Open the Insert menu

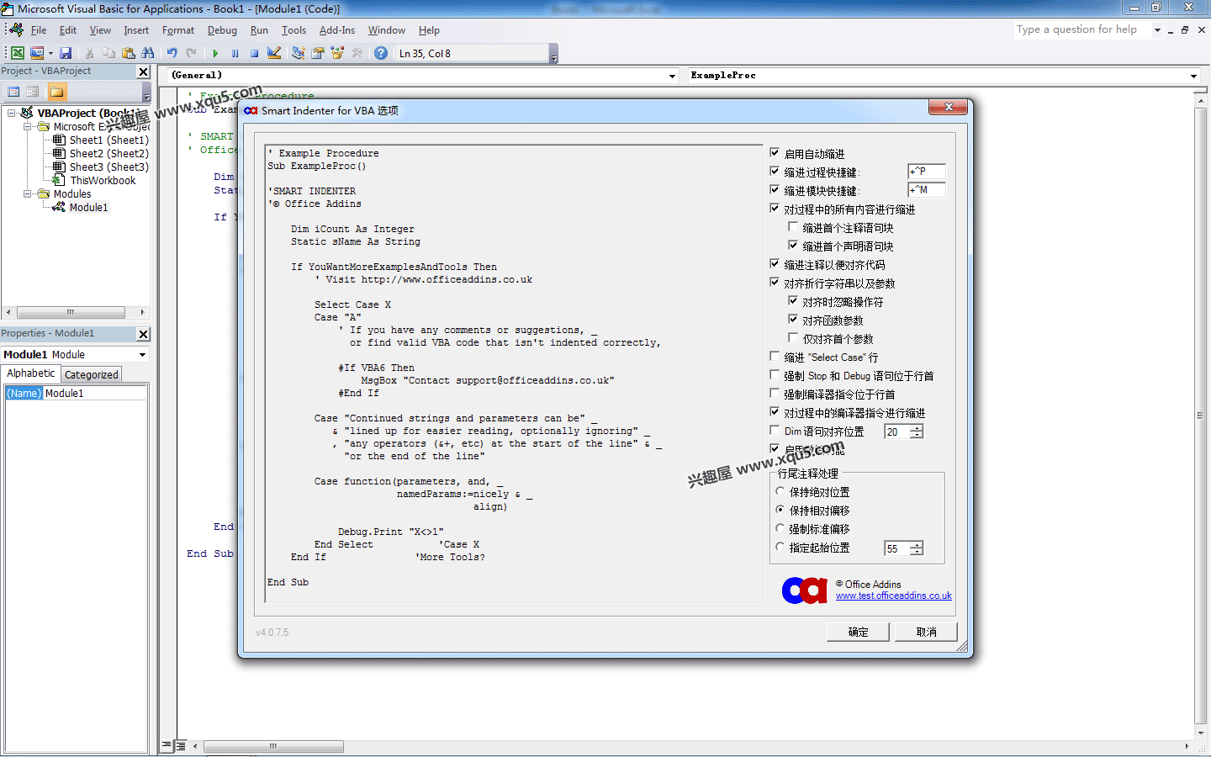tap(136, 30)
